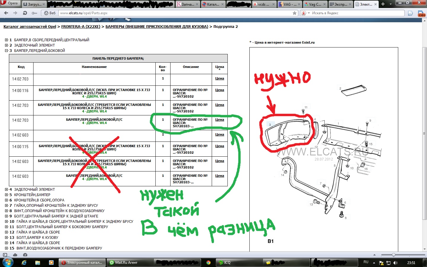Expand item 11 БОЛТ к боковому бамперу
This screenshot has height=267, width=427.
pos(6,227)
